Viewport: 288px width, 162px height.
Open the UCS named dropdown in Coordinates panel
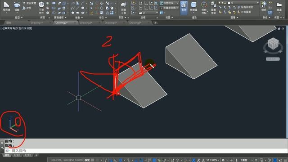point(148,13)
